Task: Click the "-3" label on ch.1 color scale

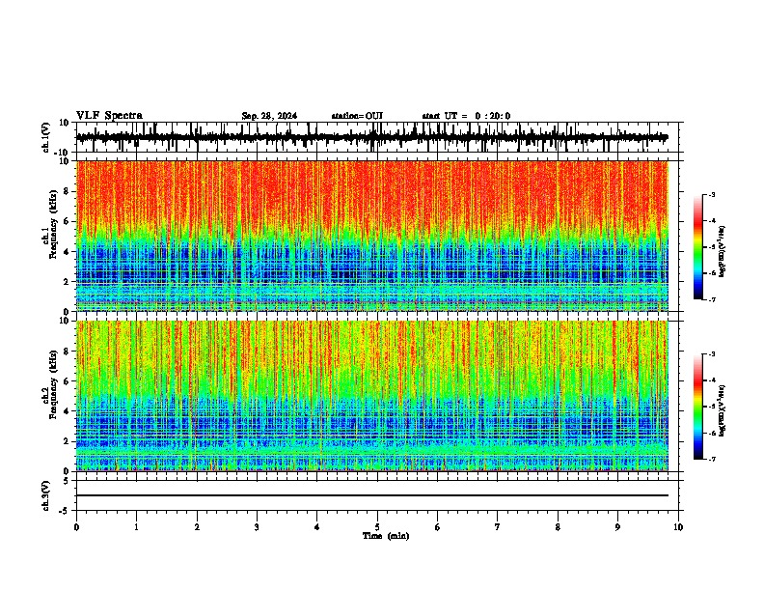Action: [x=711, y=194]
